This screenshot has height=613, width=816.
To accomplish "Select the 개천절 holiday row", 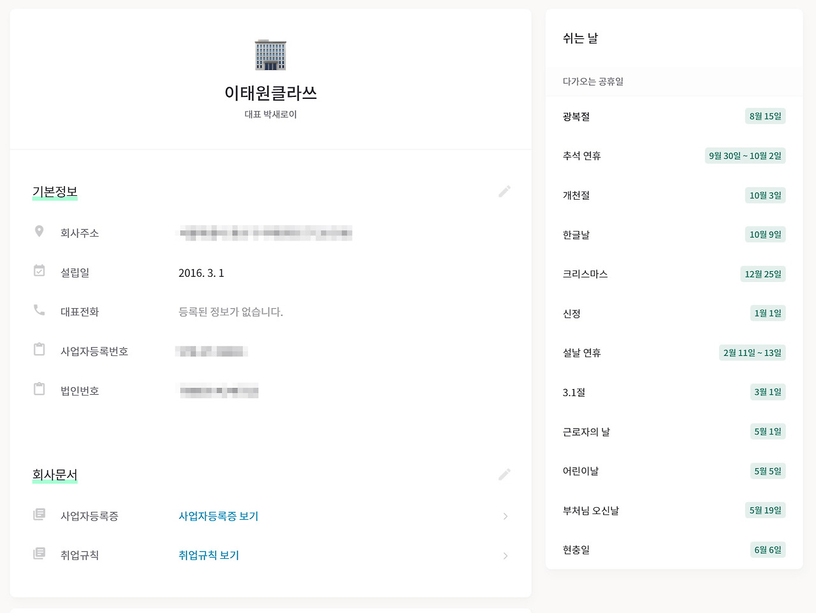I will 674,195.
